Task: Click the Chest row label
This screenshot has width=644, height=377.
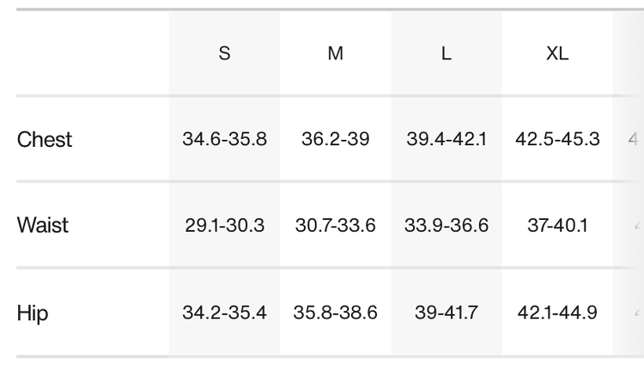Action: (45, 139)
